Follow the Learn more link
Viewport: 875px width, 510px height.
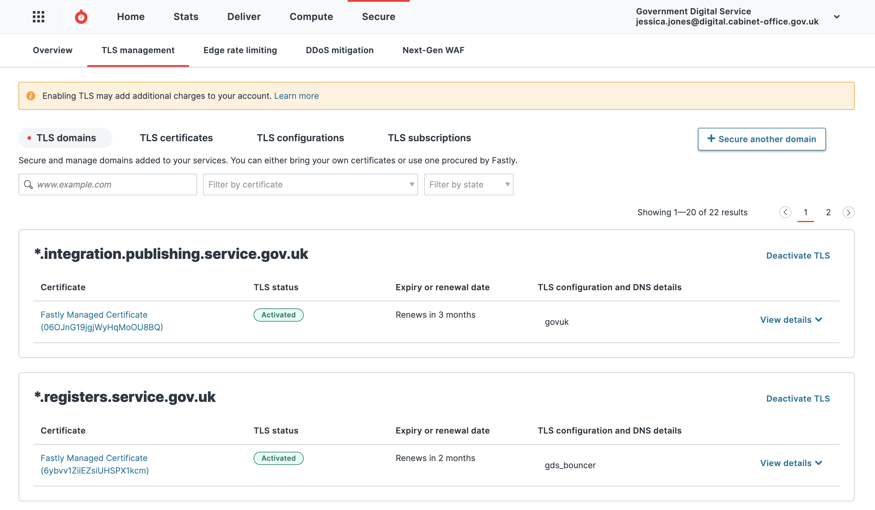(x=296, y=96)
